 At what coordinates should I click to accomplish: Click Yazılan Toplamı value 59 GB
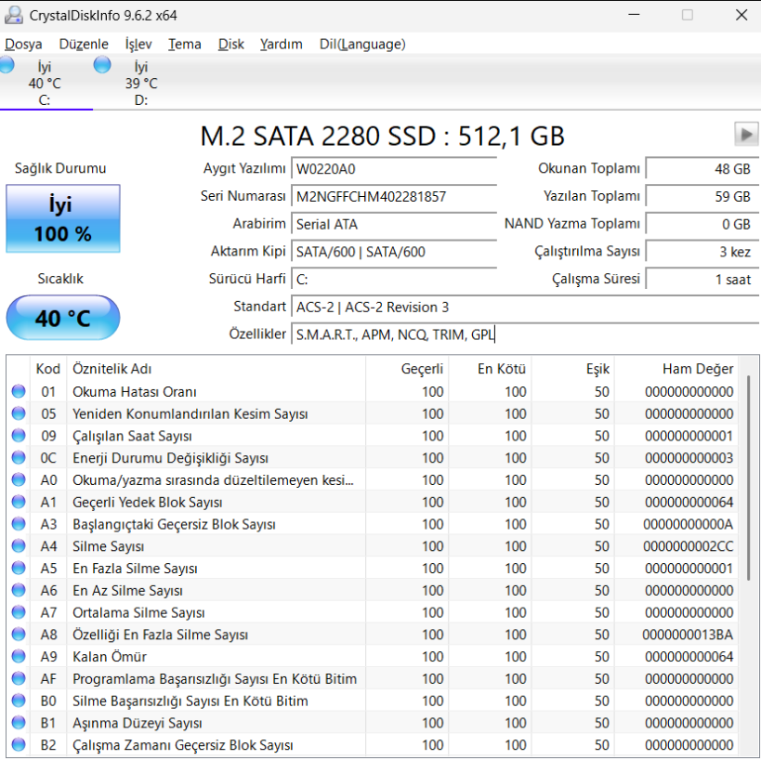pyautogui.click(x=702, y=197)
